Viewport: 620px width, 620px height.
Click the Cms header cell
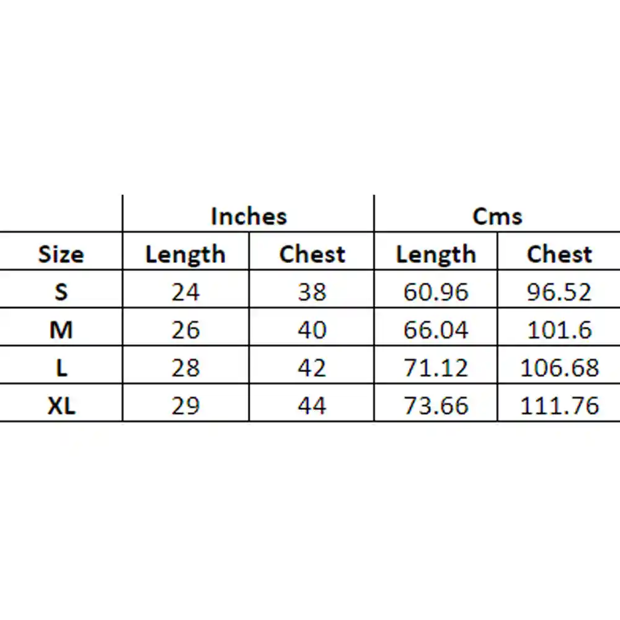click(497, 214)
